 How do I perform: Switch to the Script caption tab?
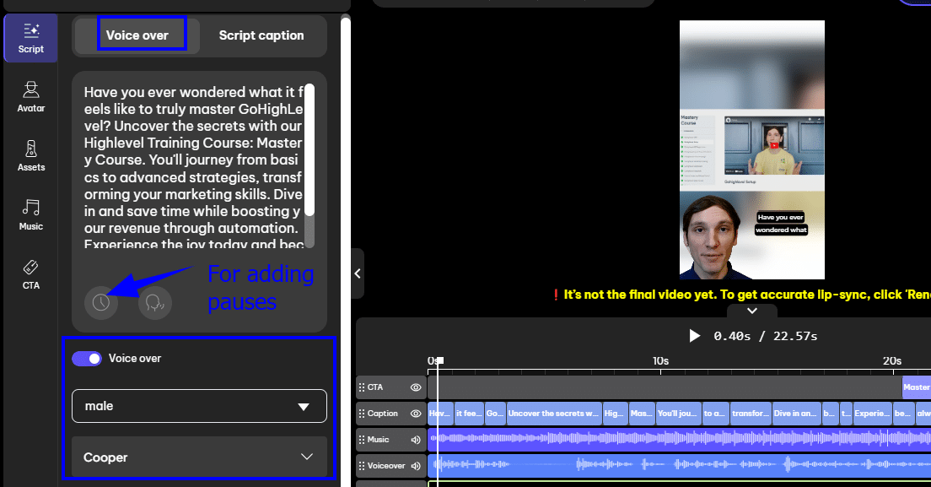(x=261, y=35)
